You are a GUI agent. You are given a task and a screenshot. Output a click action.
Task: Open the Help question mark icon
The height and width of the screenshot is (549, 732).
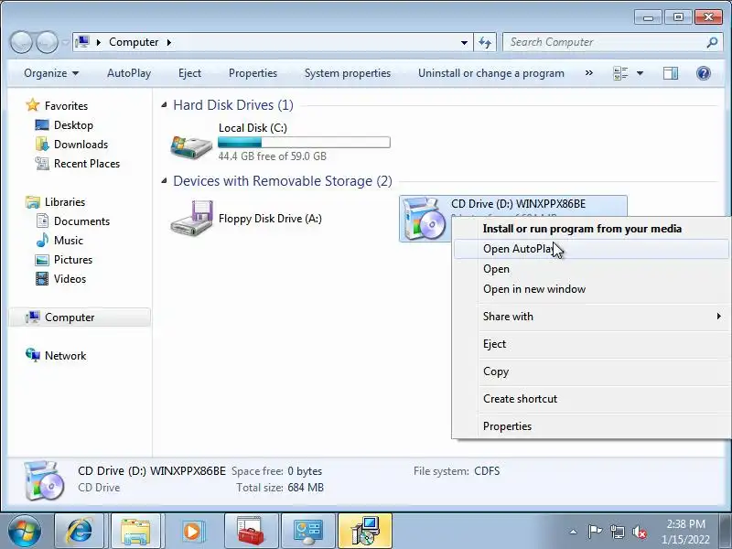(703, 73)
